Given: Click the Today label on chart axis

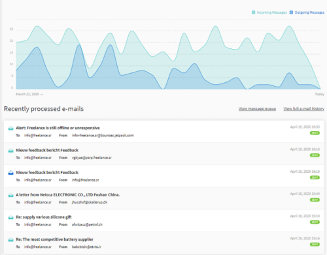Looking at the screenshot, I should pos(319,94).
